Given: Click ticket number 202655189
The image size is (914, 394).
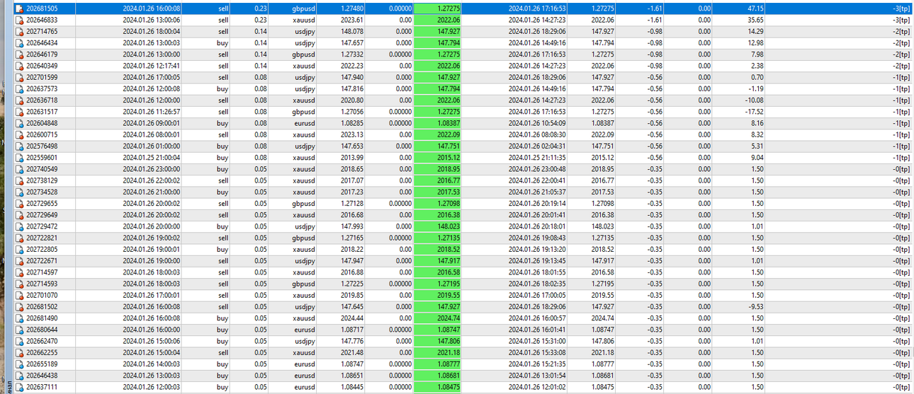Looking at the screenshot, I should [42, 364].
